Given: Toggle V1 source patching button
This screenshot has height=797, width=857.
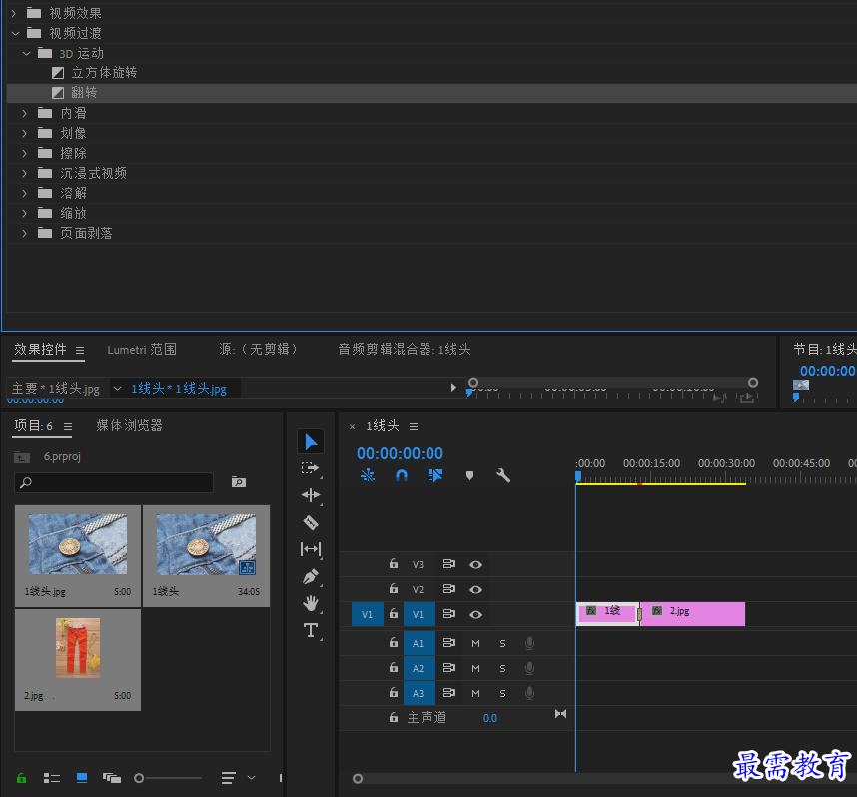Looking at the screenshot, I should (367, 614).
